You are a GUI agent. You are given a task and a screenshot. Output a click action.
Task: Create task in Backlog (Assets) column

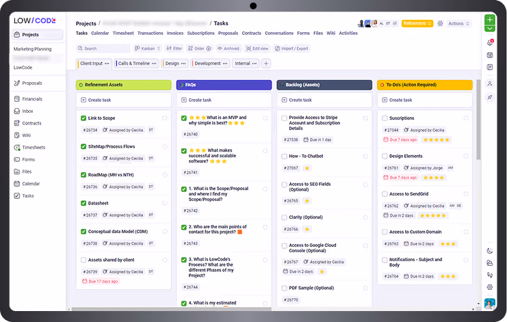[324, 100]
